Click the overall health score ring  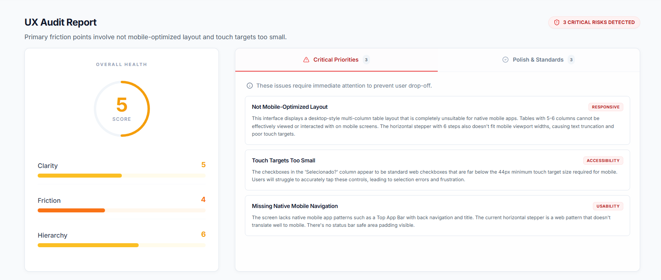(x=122, y=109)
